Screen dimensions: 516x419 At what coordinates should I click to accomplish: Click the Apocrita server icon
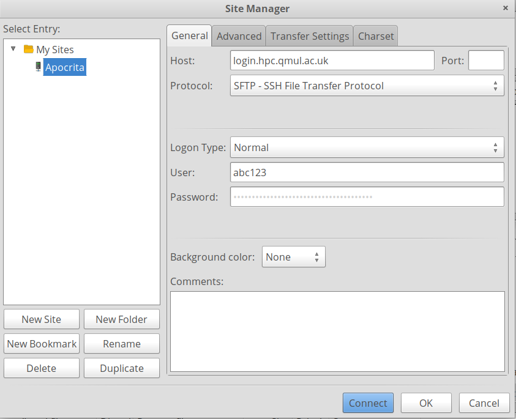click(37, 67)
